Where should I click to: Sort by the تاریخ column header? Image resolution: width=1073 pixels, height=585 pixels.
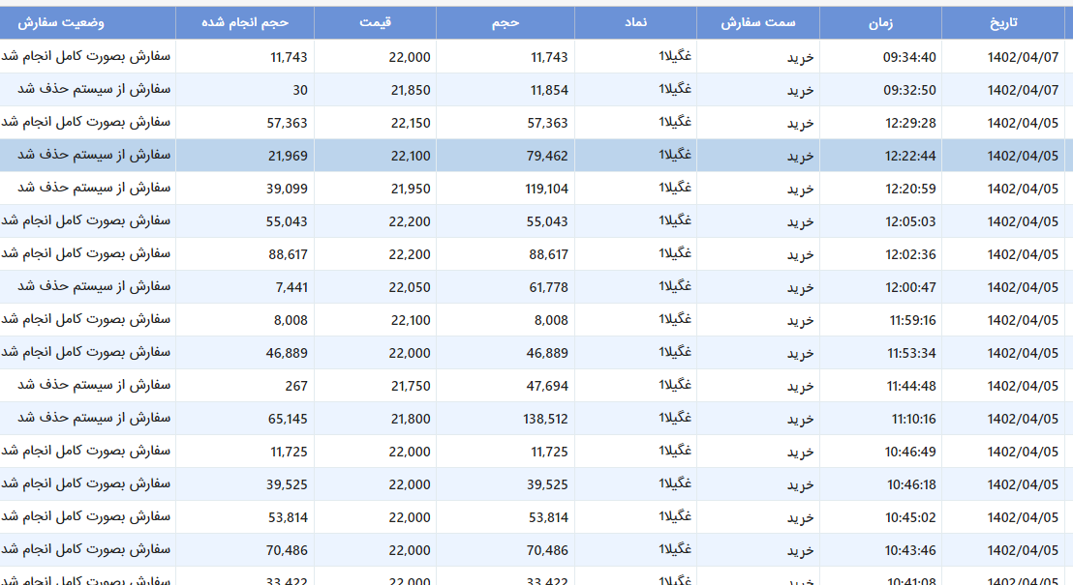[x=1002, y=22]
